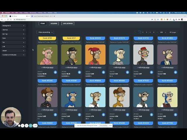The image size is (187, 140).
Task: Open new browser tab plus button
Action: pyautogui.click(x=54, y=16)
